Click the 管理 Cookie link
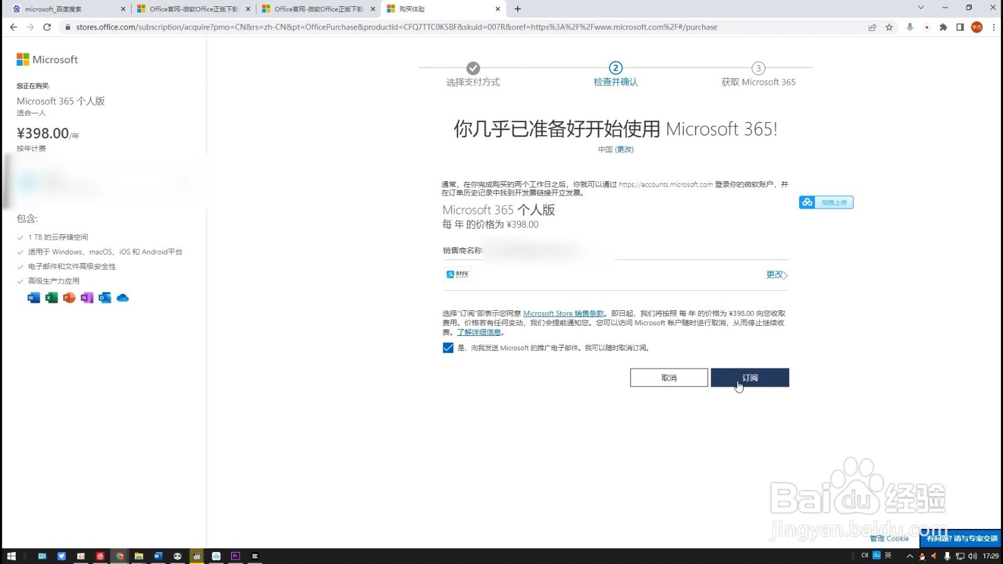The height and width of the screenshot is (564, 1003). (x=889, y=538)
